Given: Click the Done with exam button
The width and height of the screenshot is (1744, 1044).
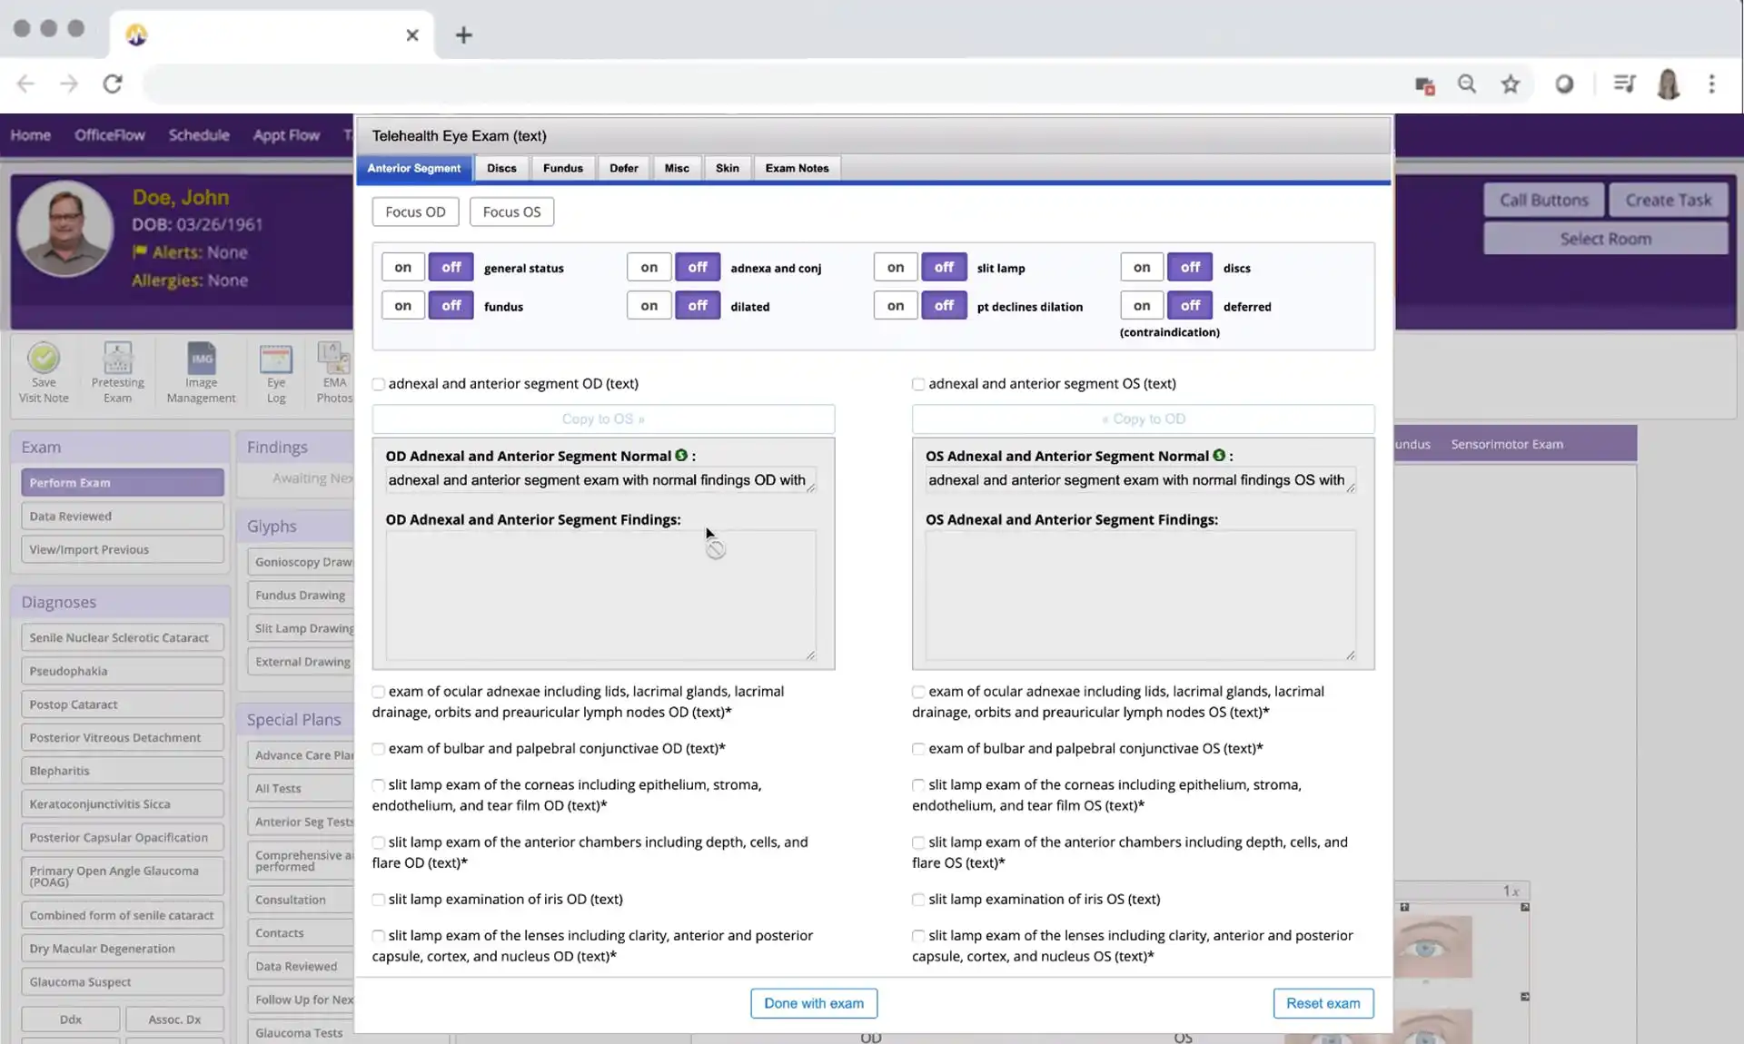Looking at the screenshot, I should (x=813, y=1003).
